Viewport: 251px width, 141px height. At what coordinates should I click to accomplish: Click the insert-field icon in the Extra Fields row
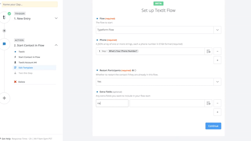click(208, 103)
